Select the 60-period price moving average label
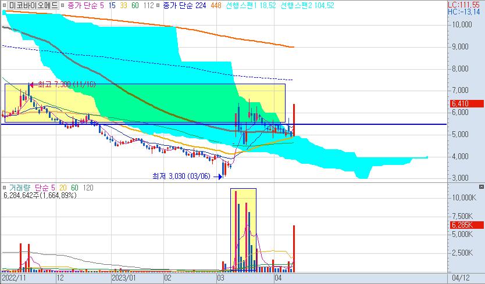 tap(135, 5)
